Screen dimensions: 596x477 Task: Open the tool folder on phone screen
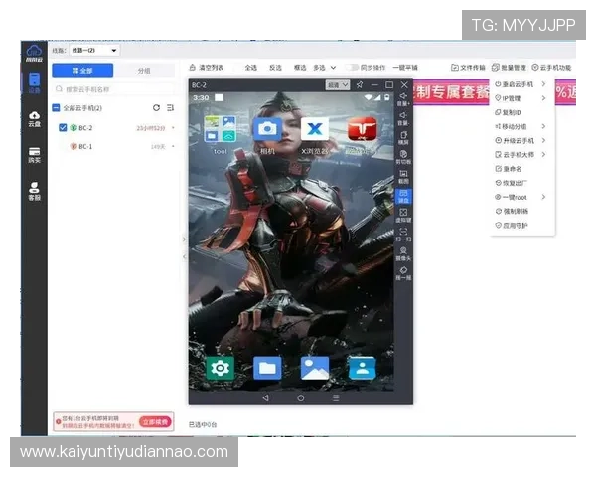(x=221, y=135)
